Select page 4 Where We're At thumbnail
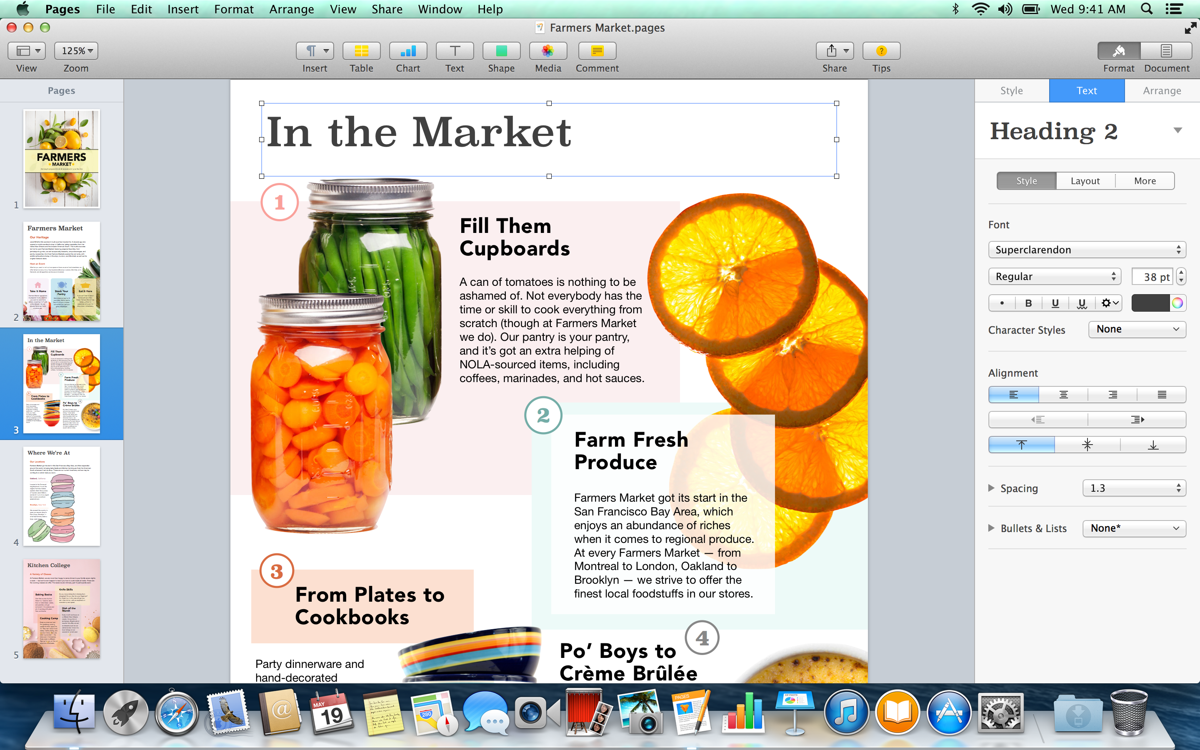The height and width of the screenshot is (750, 1200). pyautogui.click(x=62, y=496)
